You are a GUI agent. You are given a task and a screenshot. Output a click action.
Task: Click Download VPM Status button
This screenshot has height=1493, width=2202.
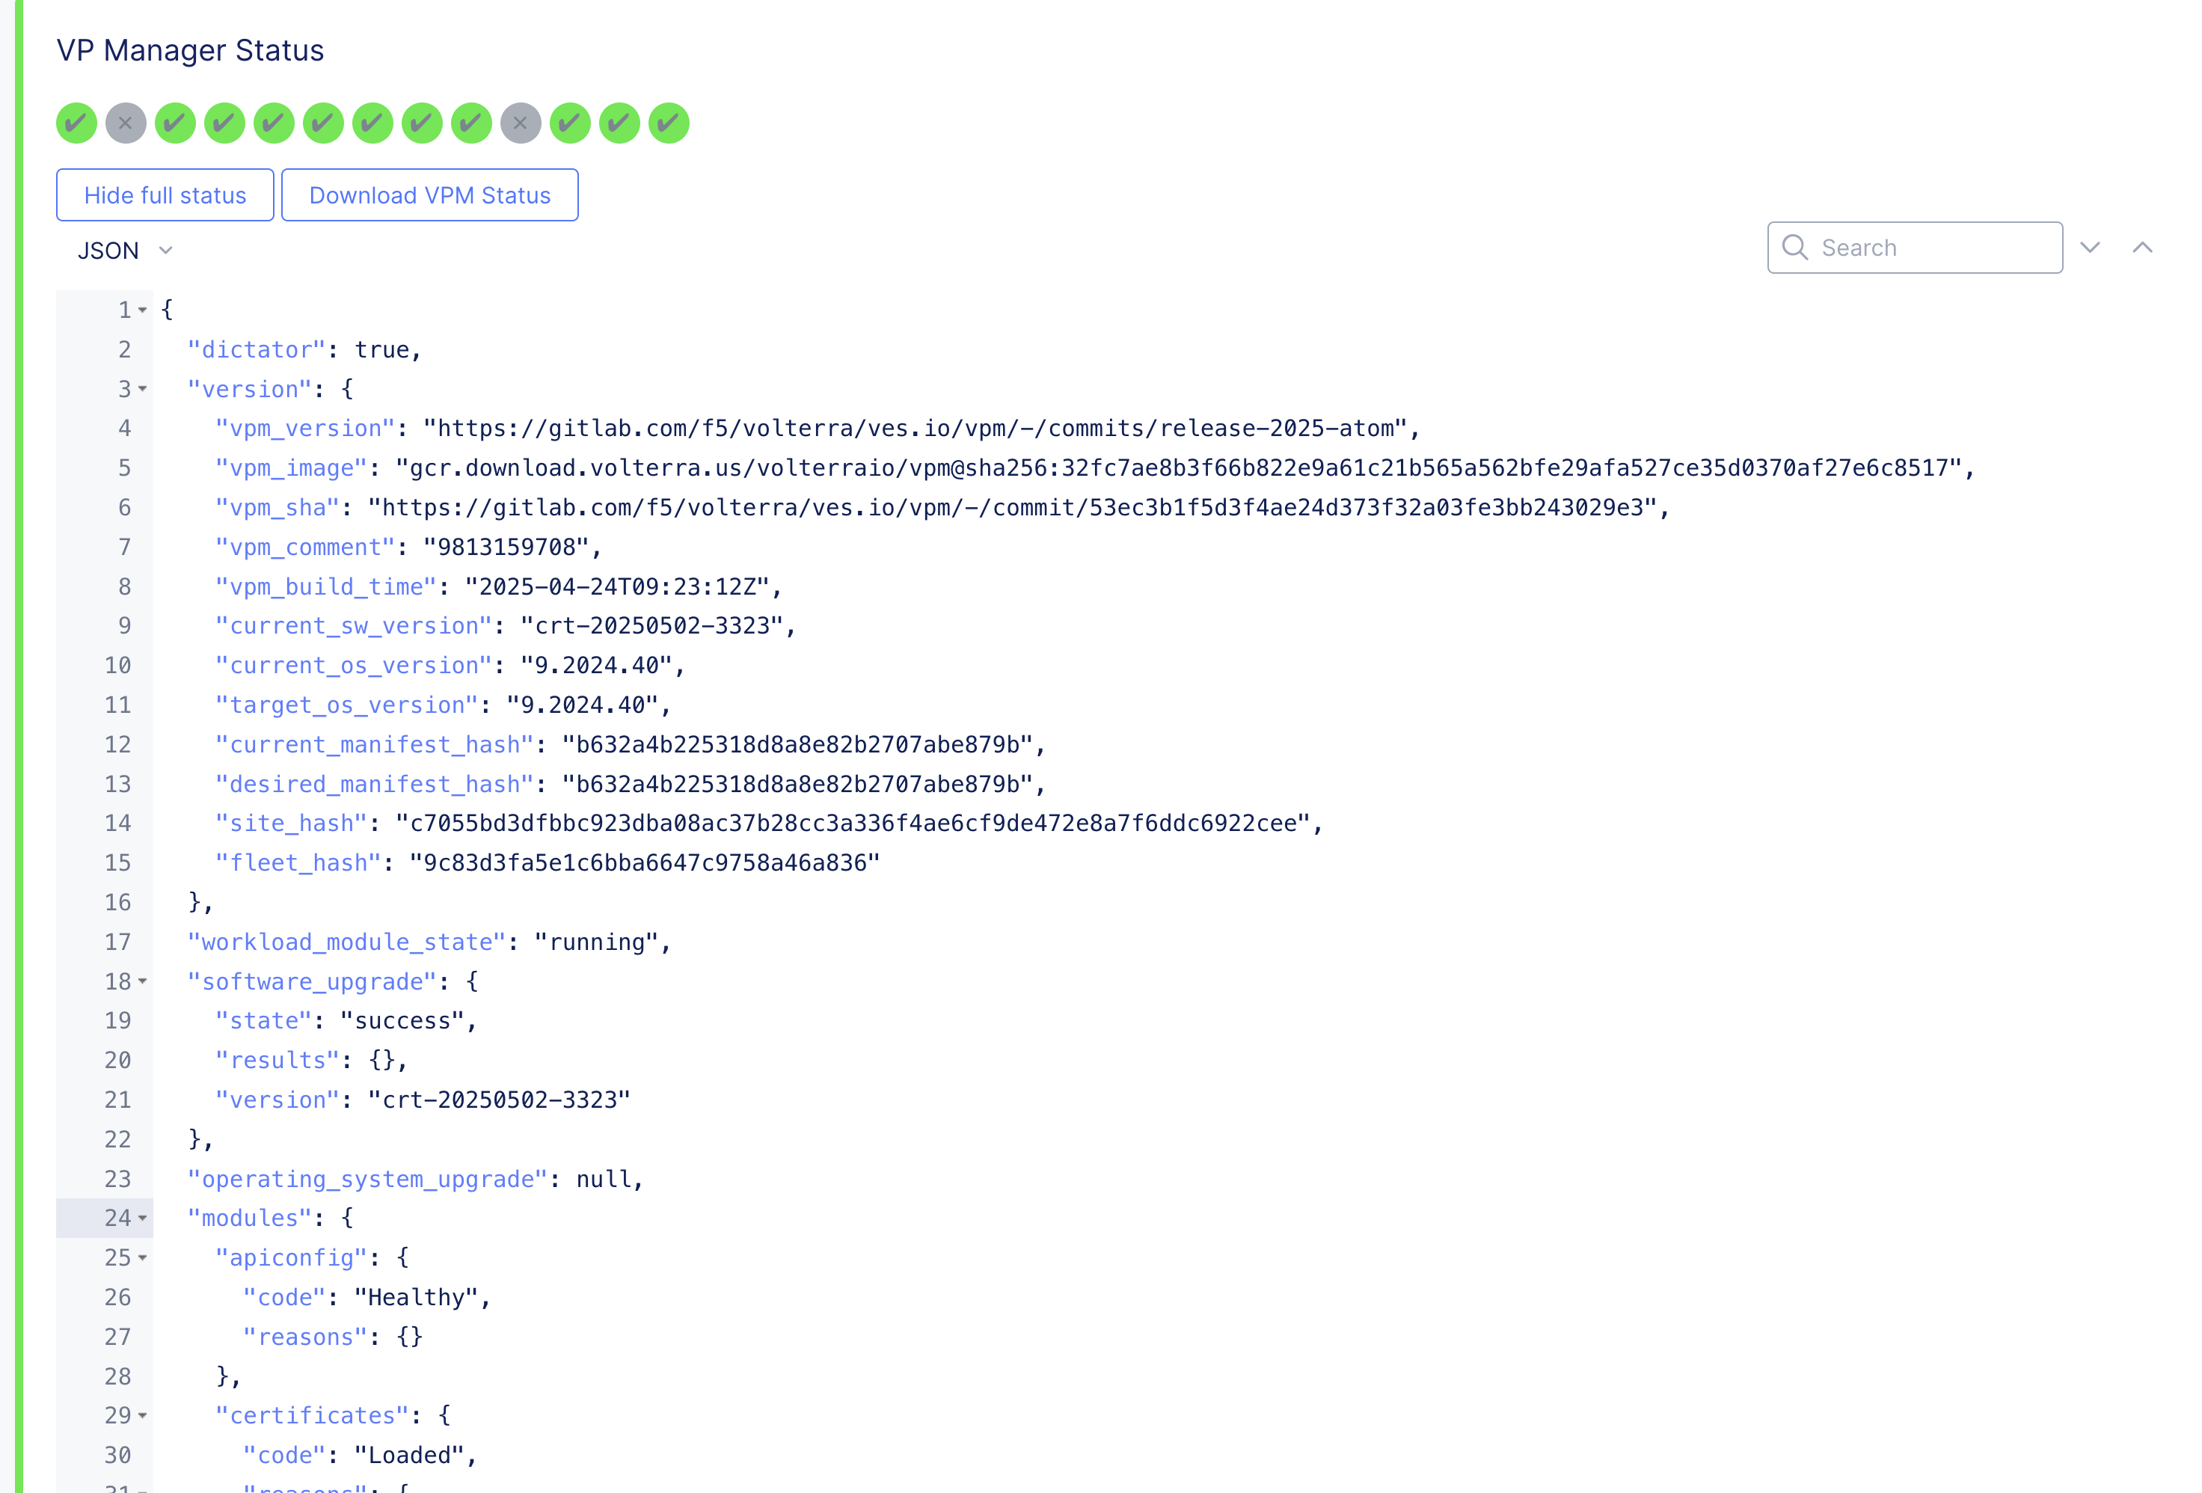(429, 195)
